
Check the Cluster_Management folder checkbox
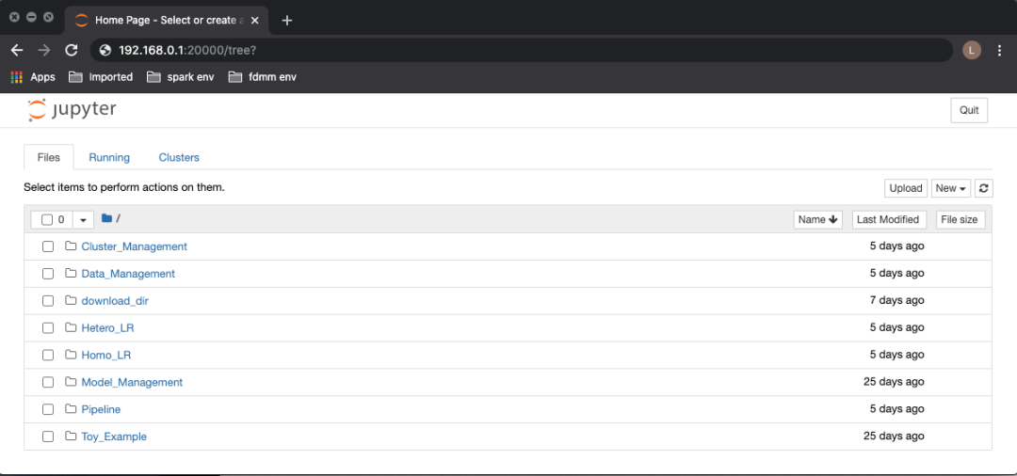[48, 246]
